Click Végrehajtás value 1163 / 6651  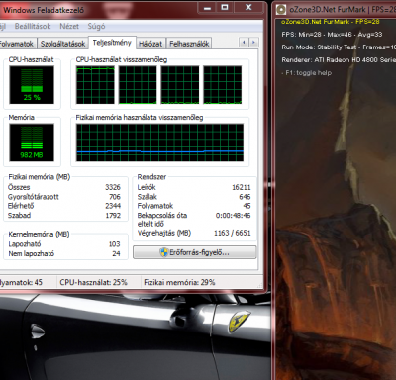(233, 233)
